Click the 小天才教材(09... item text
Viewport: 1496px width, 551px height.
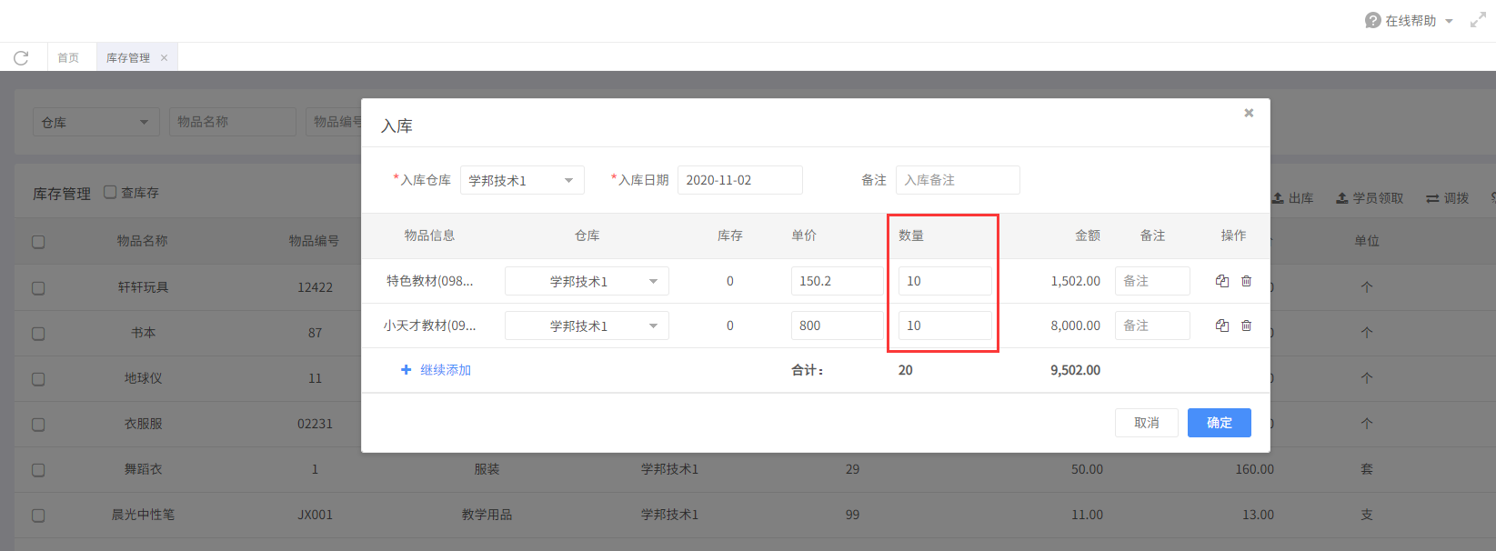[430, 326]
